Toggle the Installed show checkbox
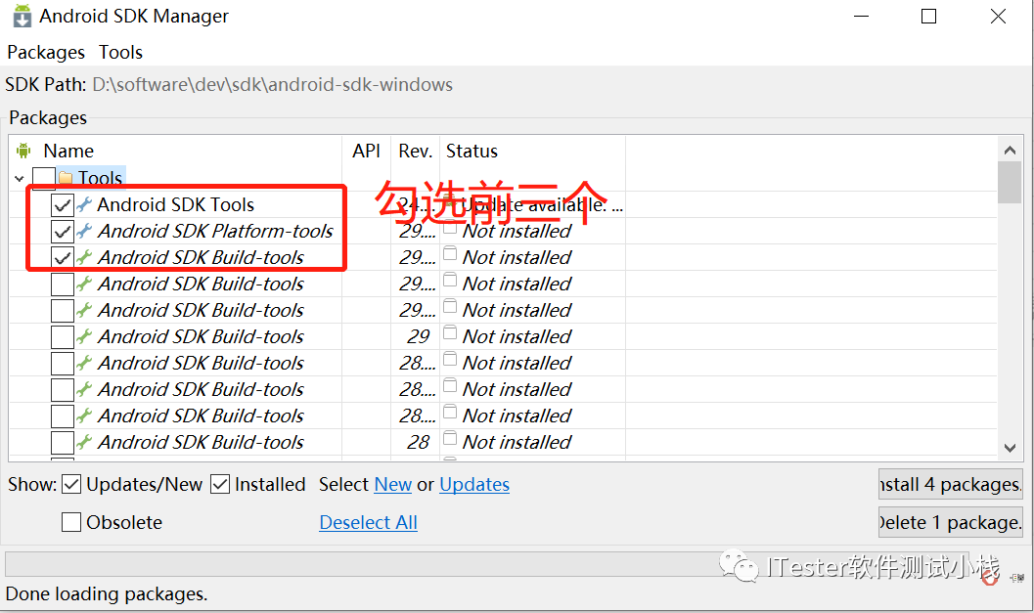The height and width of the screenshot is (613, 1034). pyautogui.click(x=219, y=485)
